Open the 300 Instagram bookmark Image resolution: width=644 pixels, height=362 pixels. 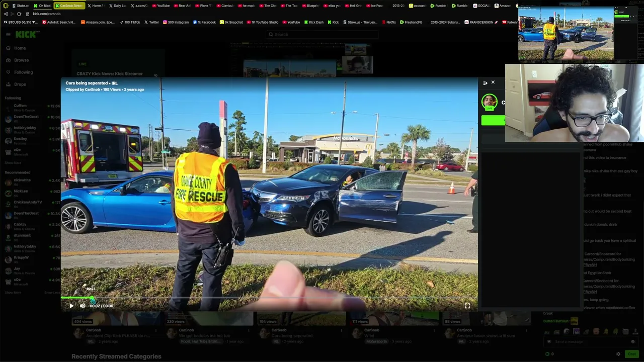click(176, 22)
